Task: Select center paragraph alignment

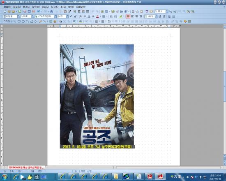Action: pyautogui.click(x=137, y=16)
